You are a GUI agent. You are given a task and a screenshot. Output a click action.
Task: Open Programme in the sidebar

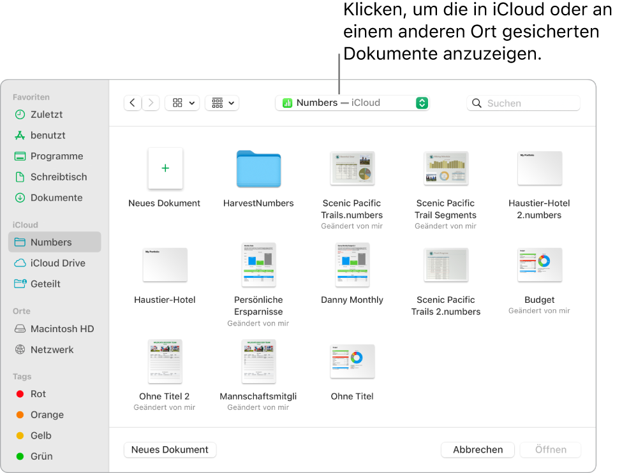point(54,156)
